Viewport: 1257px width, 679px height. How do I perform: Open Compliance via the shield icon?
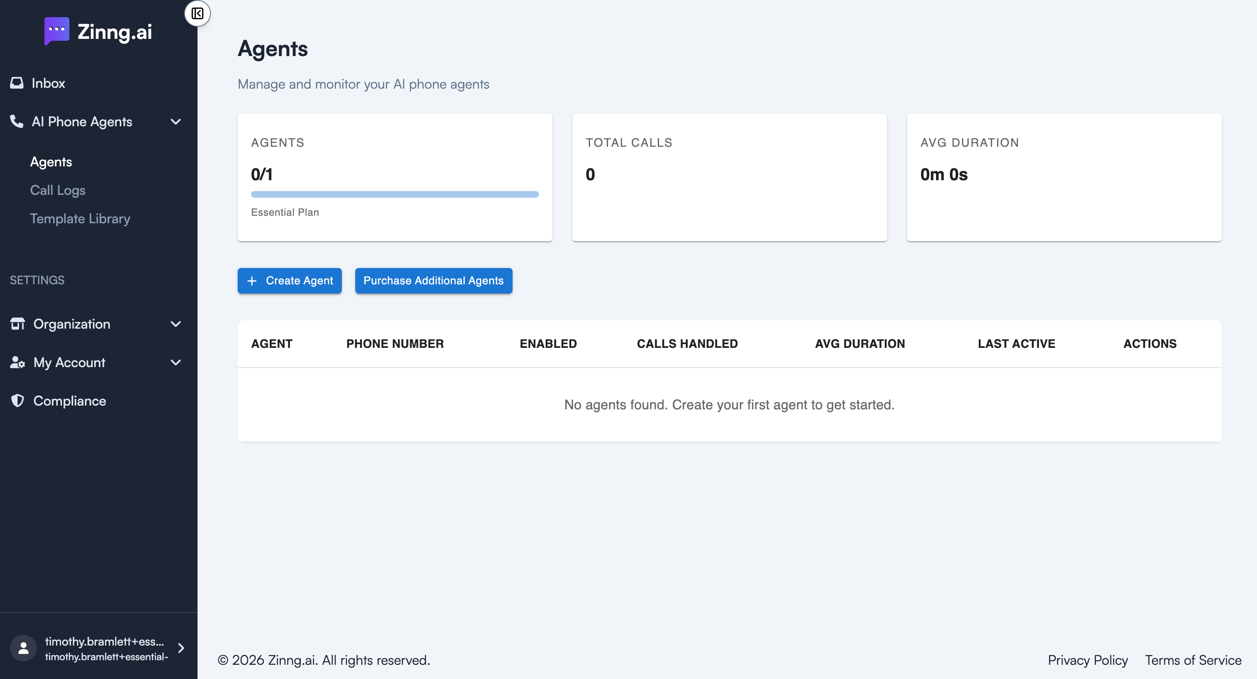18,401
